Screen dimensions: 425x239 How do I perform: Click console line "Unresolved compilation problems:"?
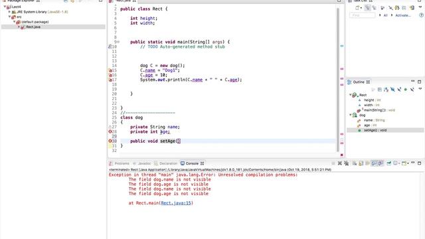258,175
